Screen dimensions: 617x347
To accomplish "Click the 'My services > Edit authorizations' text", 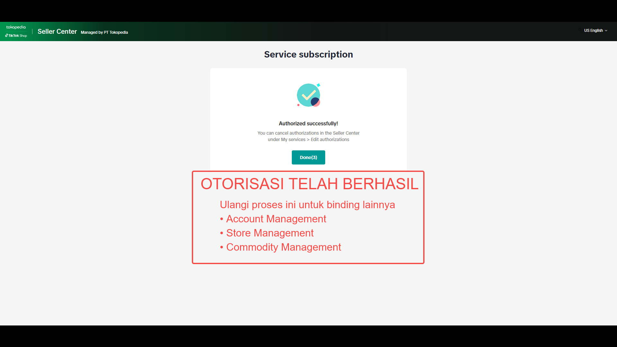I will tap(315, 139).
